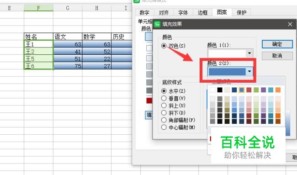Select 王1's 语文 score cell 63

point(68,44)
